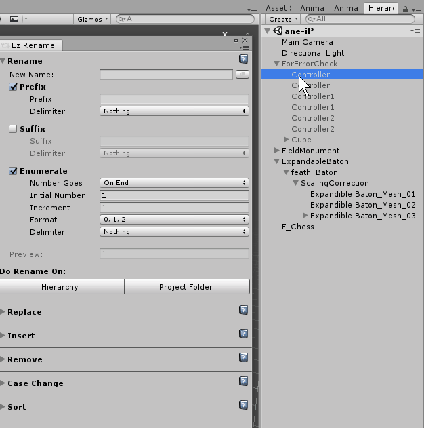The image size is (424, 428).
Task: Collapse the ForErrorCheck tree node
Action: click(276, 64)
